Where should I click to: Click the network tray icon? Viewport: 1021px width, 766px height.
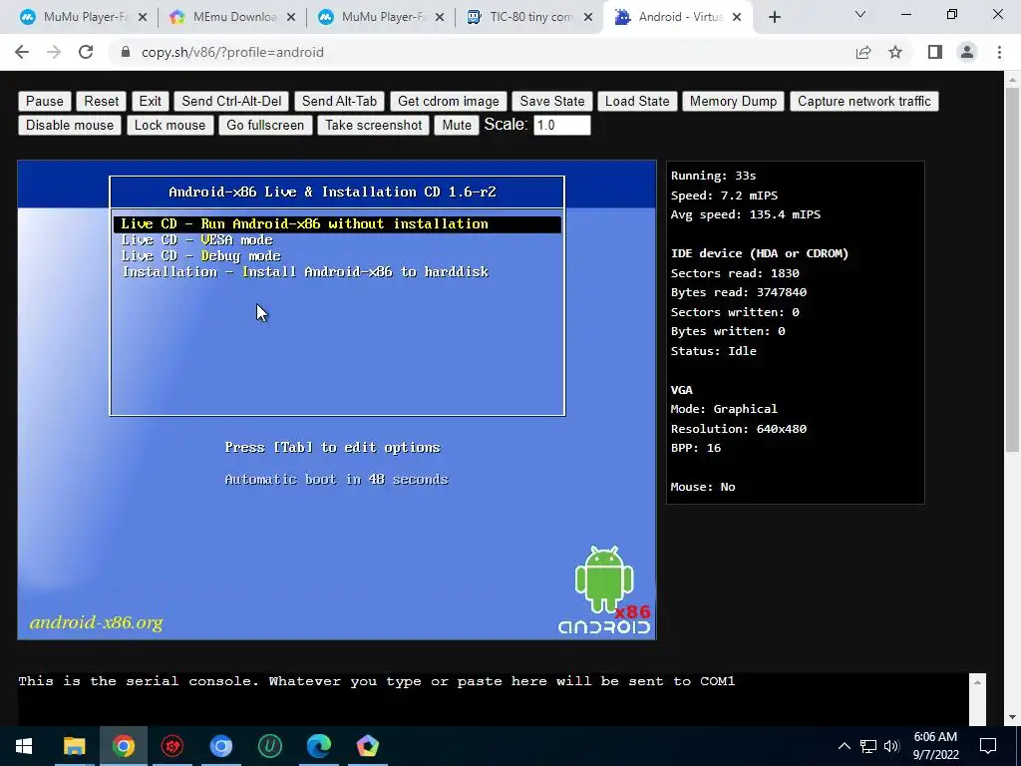(x=868, y=746)
